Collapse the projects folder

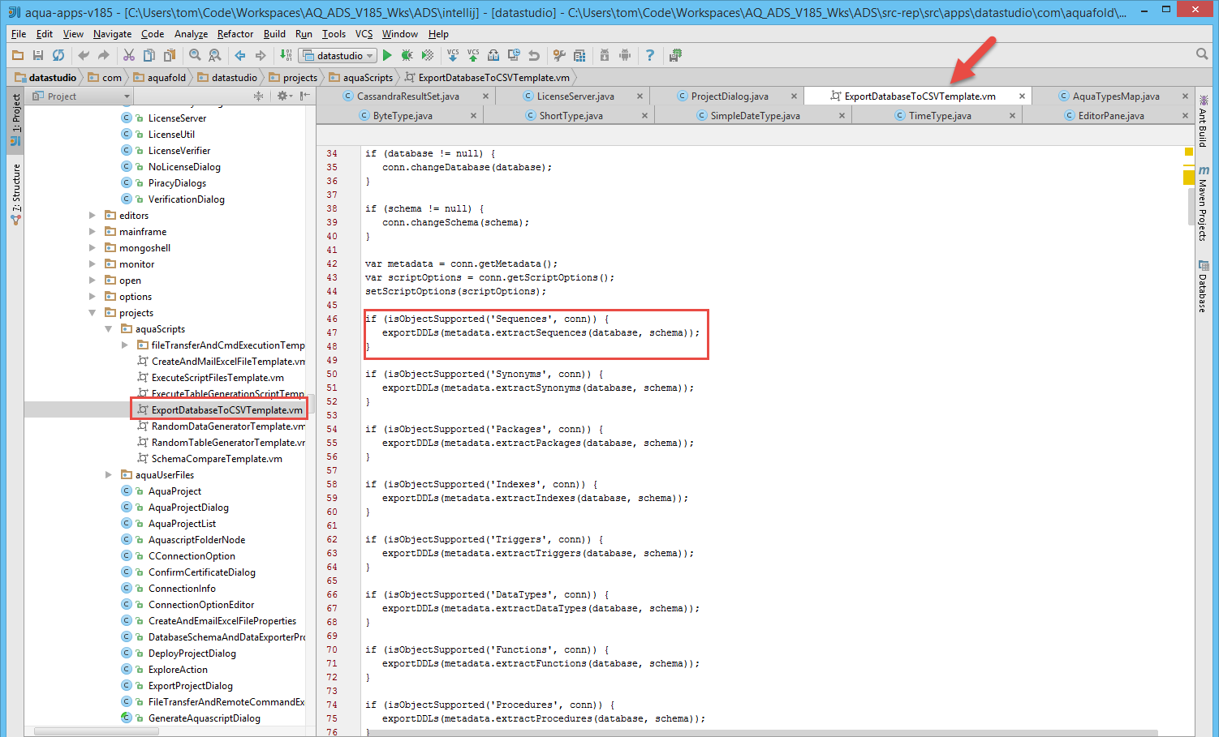[x=93, y=313]
